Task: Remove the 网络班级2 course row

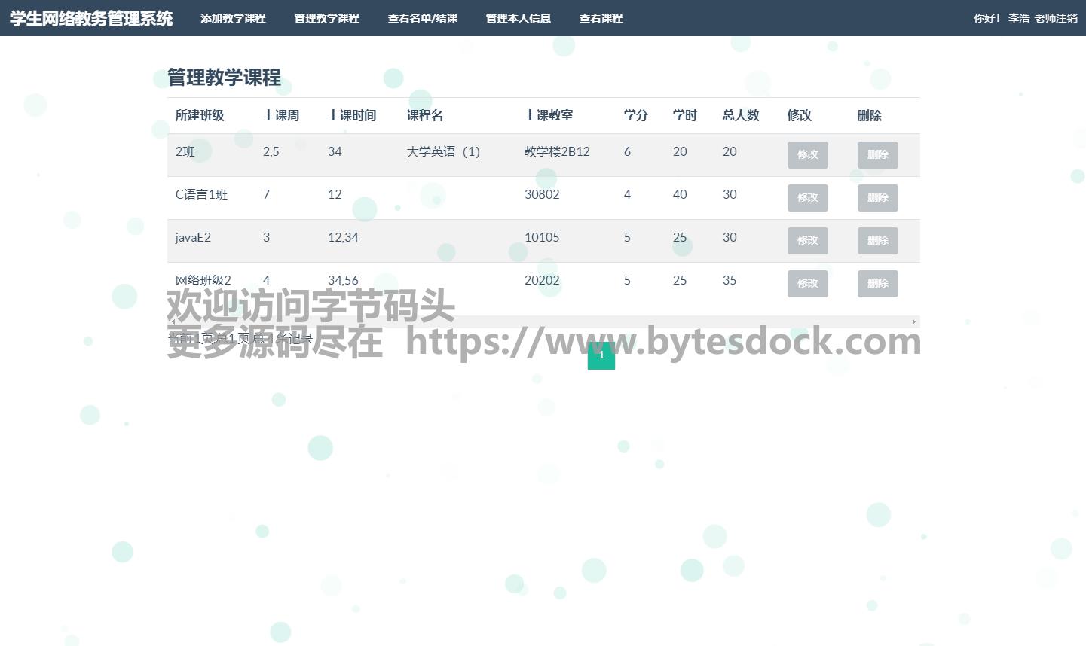Action: [877, 284]
